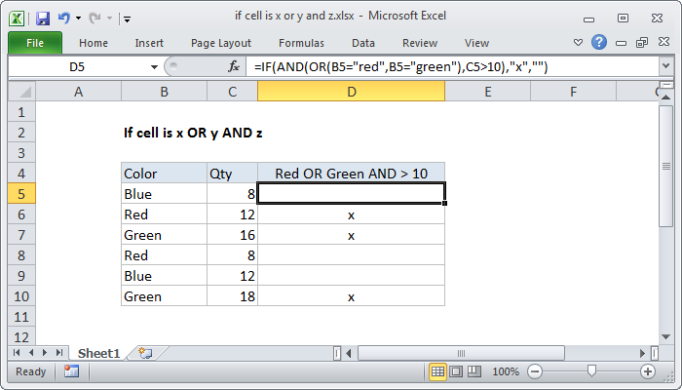The image size is (682, 390).
Task: Click the green File button
Action: click(34, 43)
